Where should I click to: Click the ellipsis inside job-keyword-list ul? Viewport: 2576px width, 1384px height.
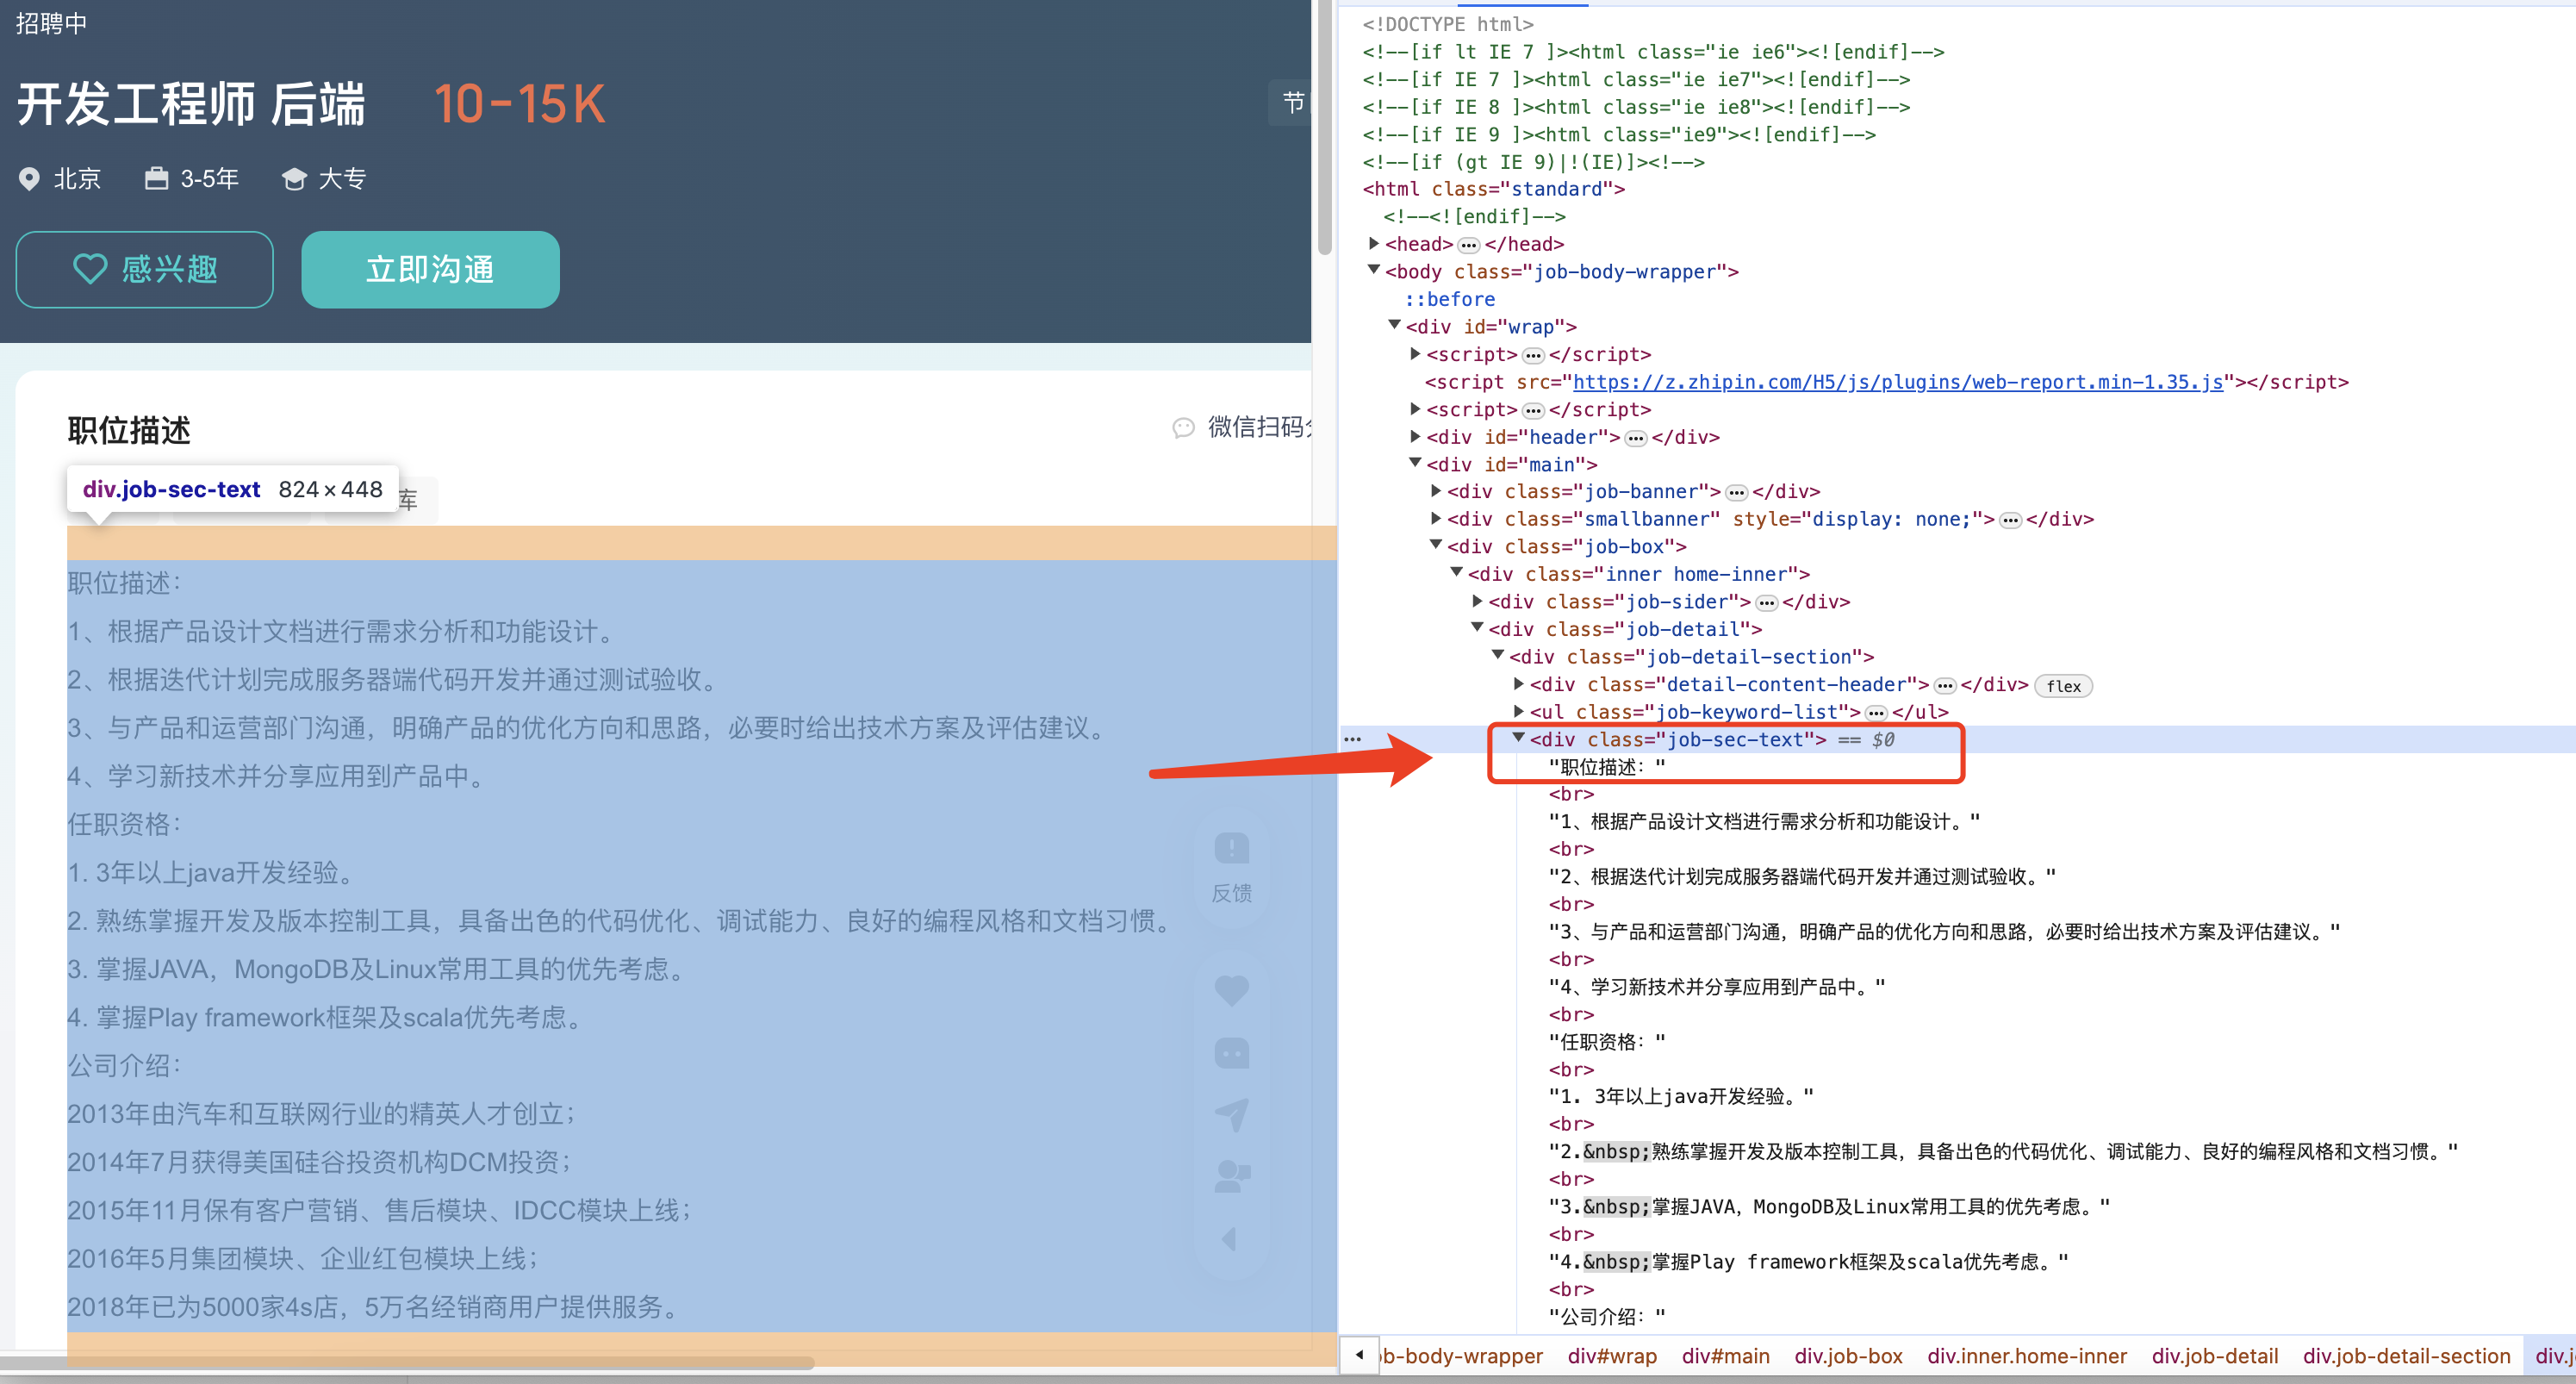click(x=1876, y=713)
